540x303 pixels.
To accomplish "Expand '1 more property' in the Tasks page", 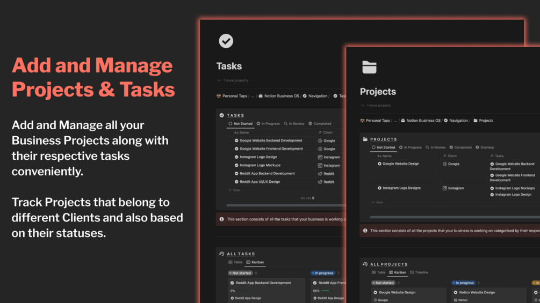I will coord(233,80).
